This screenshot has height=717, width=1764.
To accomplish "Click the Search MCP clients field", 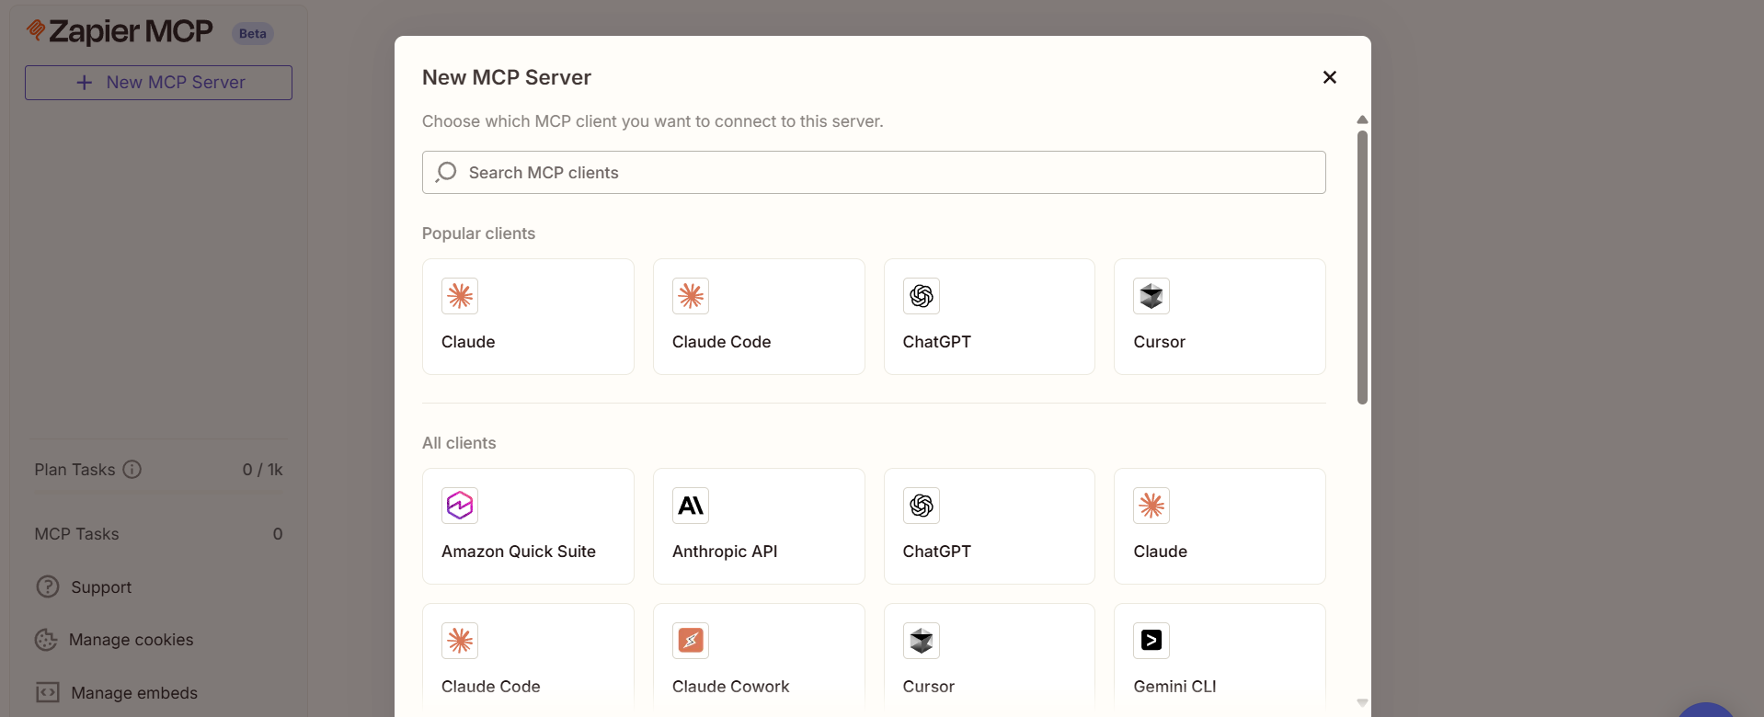I will (x=874, y=173).
